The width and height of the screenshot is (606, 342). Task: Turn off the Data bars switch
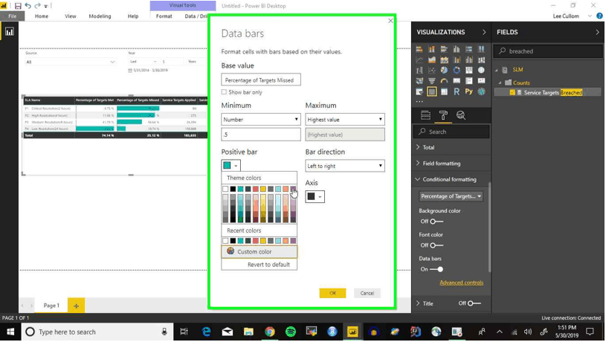pyautogui.click(x=436, y=269)
